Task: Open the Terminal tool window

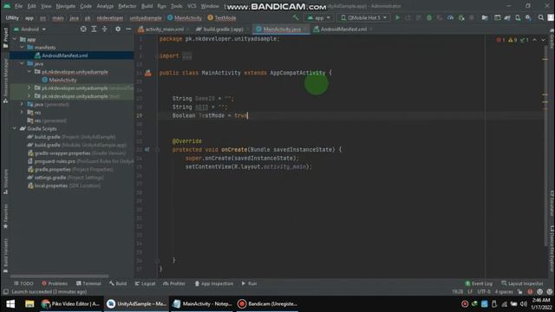Action: coord(88,283)
